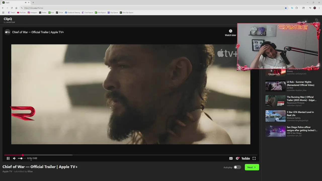Image resolution: width=322 pixels, height=181 pixels.
Task: Open the Clip Queue bookmark
Action: coord(113,13)
